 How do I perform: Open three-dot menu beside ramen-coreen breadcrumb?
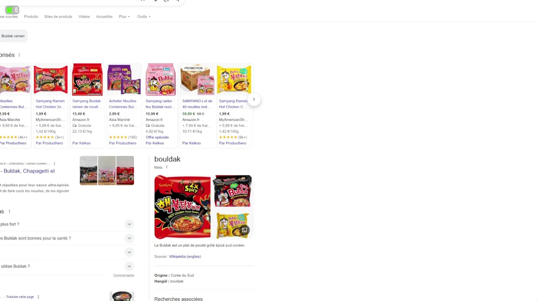pyautogui.click(x=54, y=163)
